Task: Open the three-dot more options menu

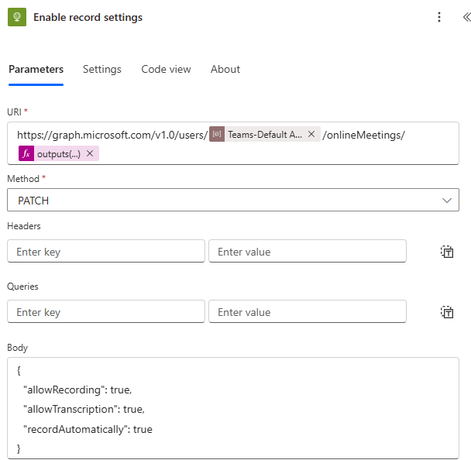Action: pyautogui.click(x=439, y=17)
